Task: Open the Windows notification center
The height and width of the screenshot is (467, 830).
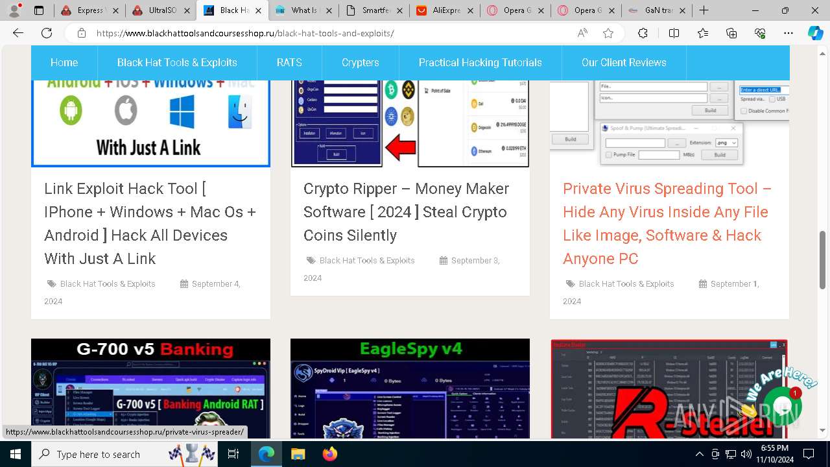Action: 809,454
